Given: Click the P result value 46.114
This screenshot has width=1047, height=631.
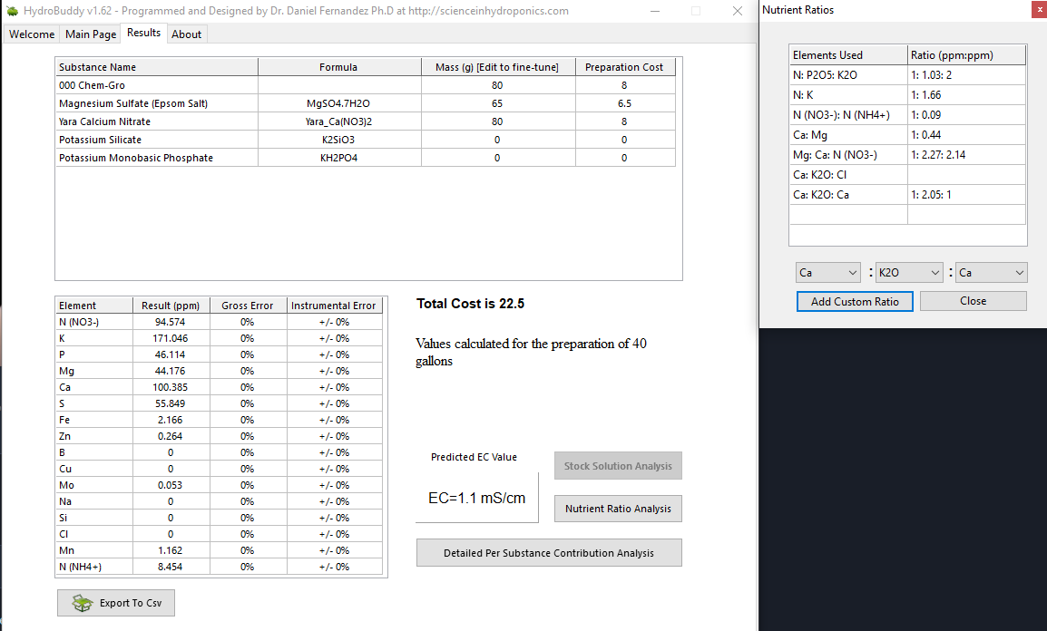Looking at the screenshot, I should (x=171, y=354).
